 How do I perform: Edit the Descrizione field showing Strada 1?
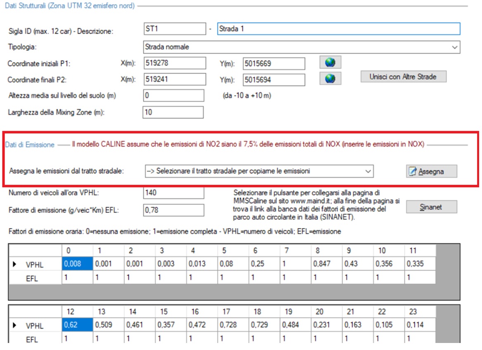click(338, 29)
